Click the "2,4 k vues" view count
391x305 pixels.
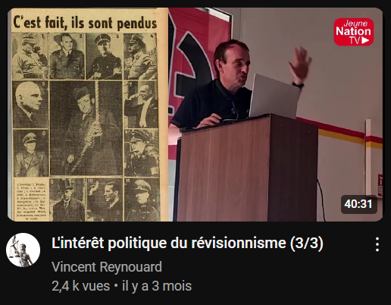(81, 286)
